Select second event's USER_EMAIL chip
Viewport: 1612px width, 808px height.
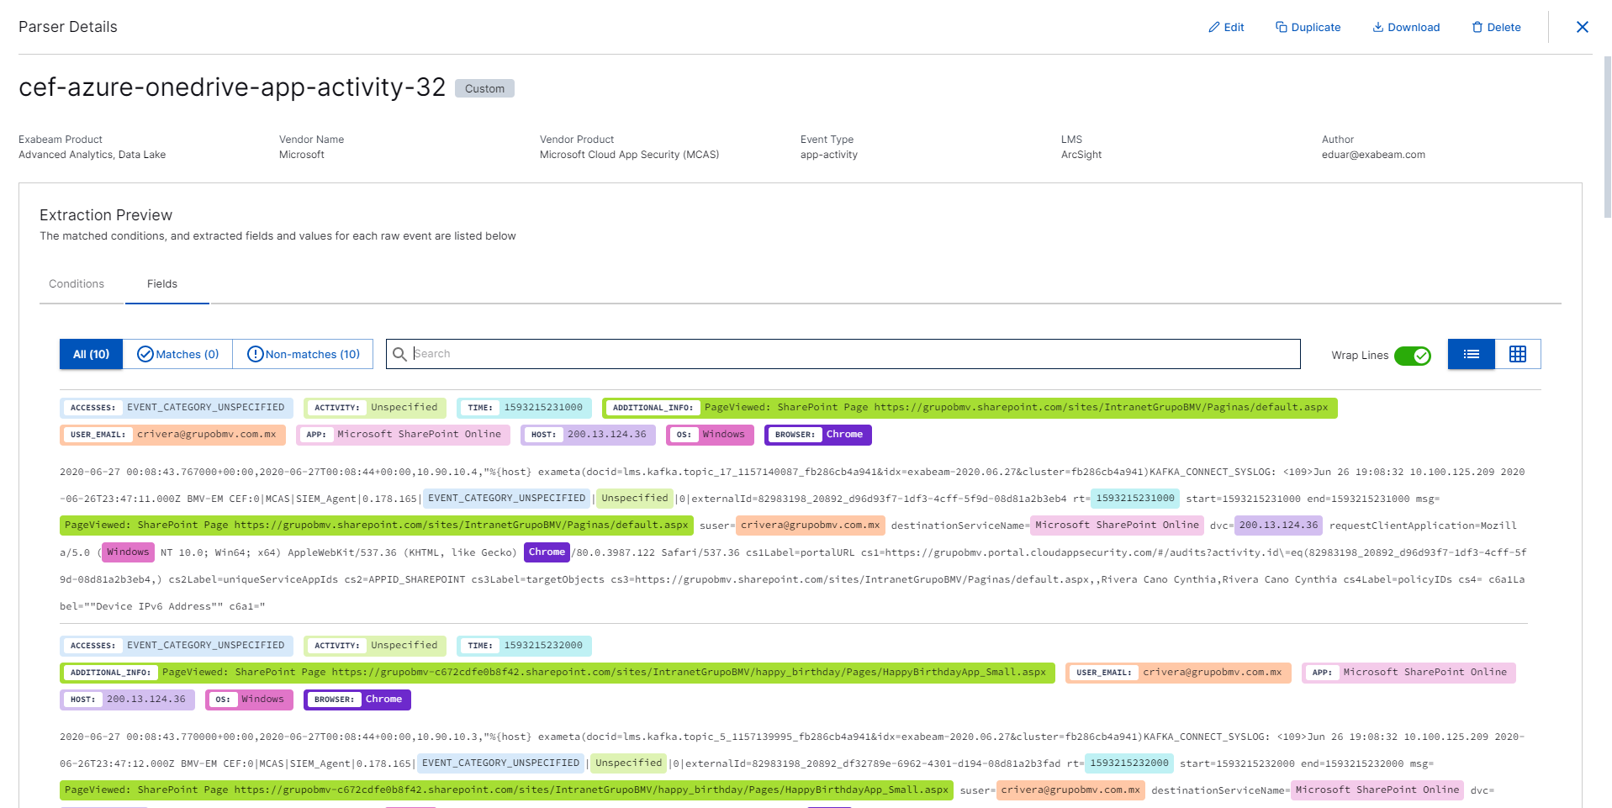(1178, 673)
